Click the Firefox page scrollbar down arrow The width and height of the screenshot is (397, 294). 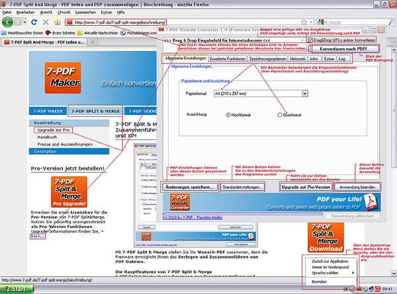(394, 274)
